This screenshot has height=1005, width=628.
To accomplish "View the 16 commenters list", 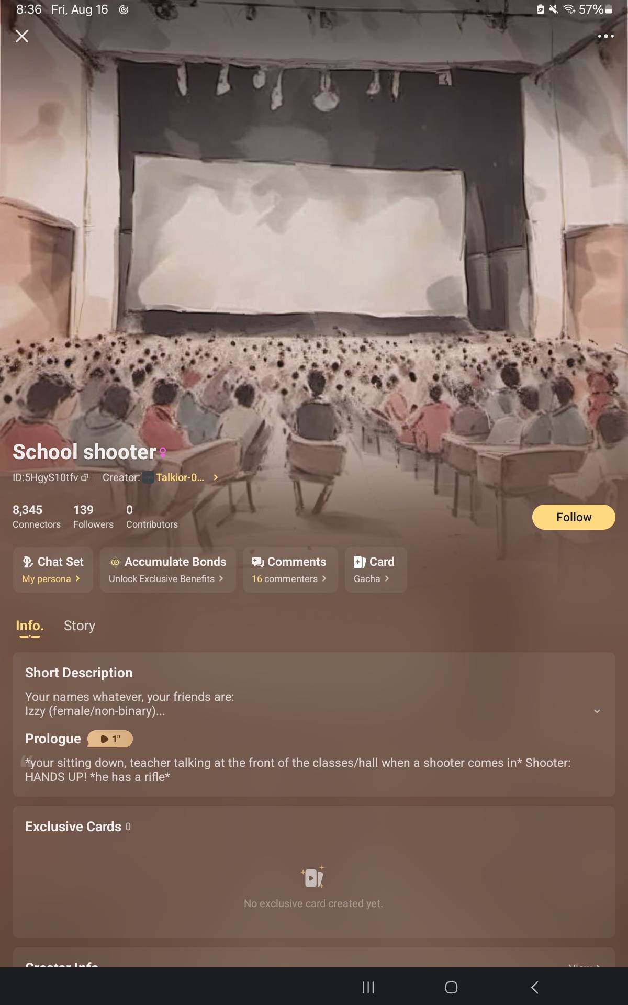I will [288, 578].
